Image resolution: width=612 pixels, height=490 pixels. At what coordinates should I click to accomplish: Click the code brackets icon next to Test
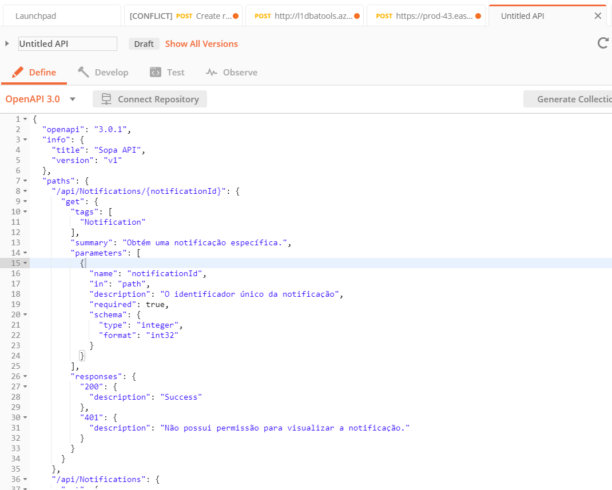(x=154, y=71)
